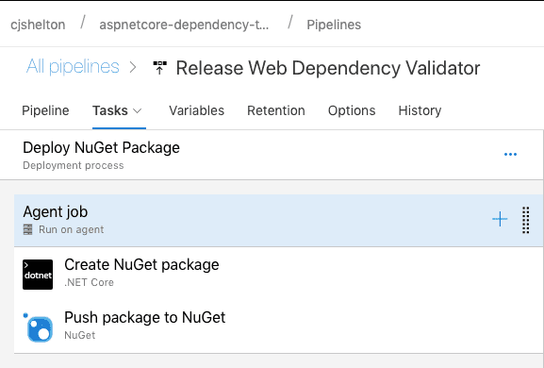Open the aspnetcore-dependency-t... project breadcrumb
The height and width of the screenshot is (368, 544).
coord(184,25)
